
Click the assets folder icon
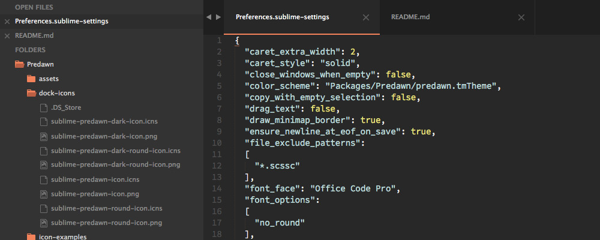(x=31, y=79)
